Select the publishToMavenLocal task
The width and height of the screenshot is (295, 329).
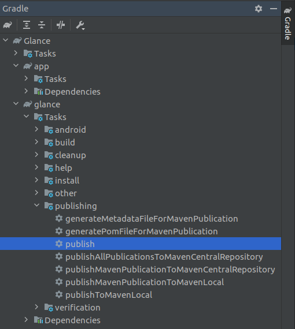109,295
